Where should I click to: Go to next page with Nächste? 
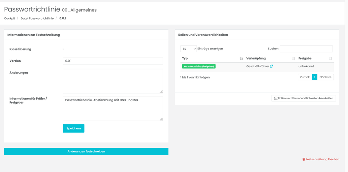click(325, 77)
